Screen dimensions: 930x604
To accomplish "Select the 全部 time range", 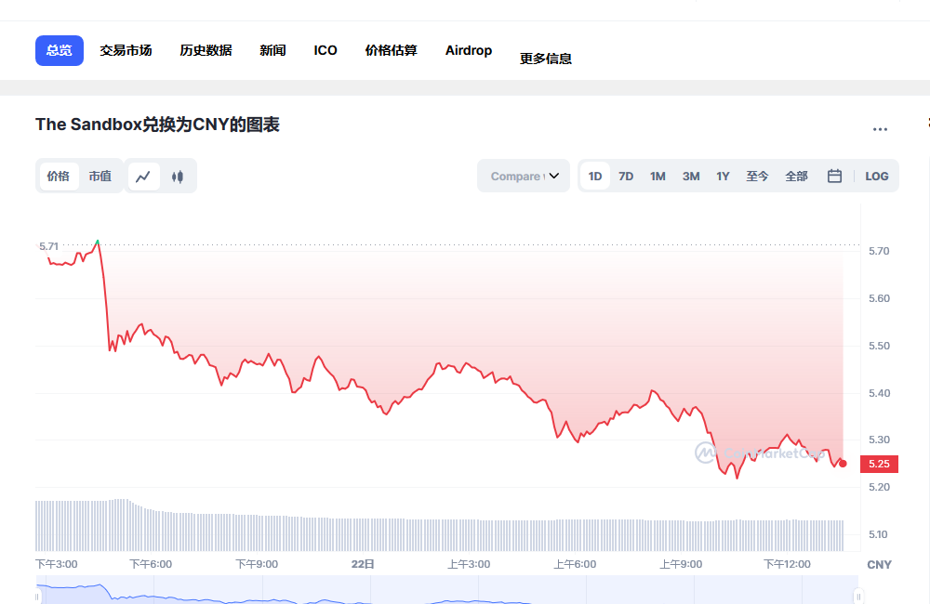I will pos(797,176).
